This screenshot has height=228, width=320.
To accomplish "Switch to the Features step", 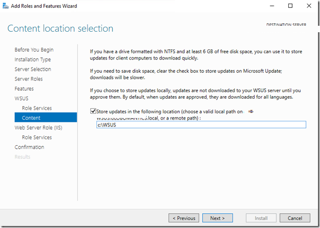I will point(24,89).
